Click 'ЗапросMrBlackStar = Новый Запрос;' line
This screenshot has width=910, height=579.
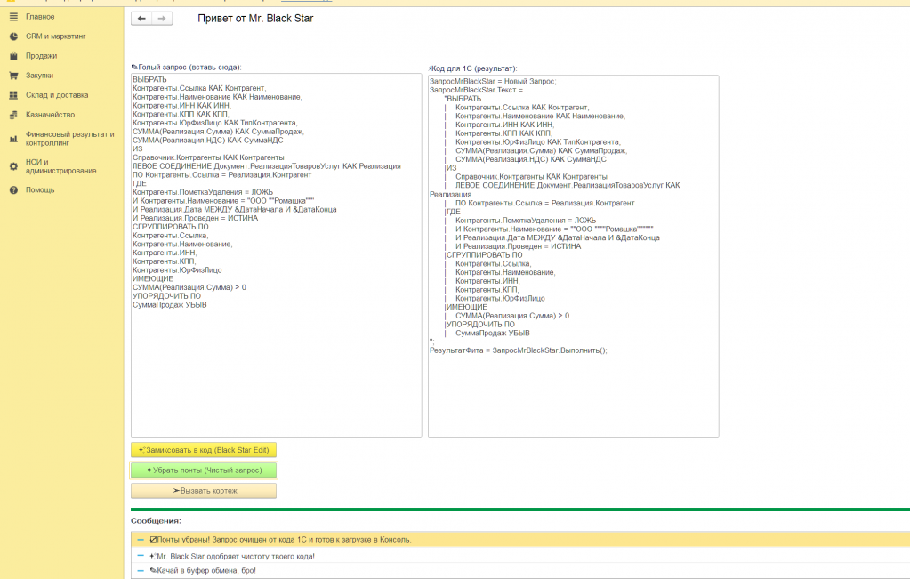[x=493, y=81]
